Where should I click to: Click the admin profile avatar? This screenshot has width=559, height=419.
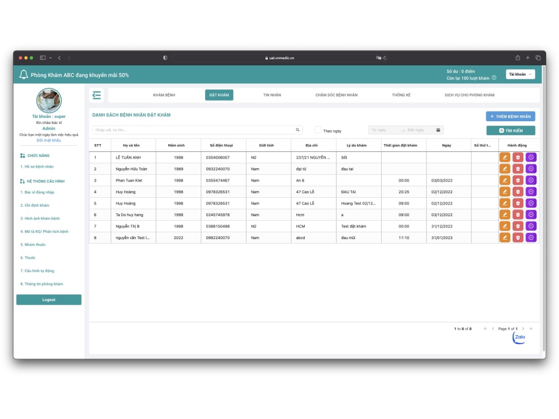(x=49, y=101)
